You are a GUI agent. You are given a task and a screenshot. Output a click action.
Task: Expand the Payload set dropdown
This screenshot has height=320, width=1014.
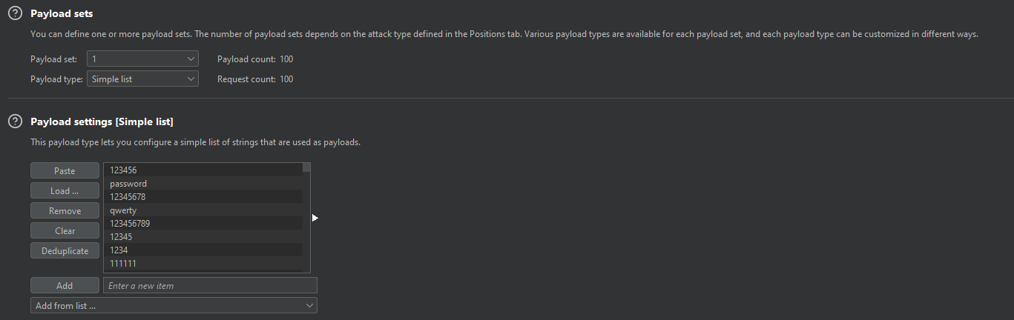(142, 59)
